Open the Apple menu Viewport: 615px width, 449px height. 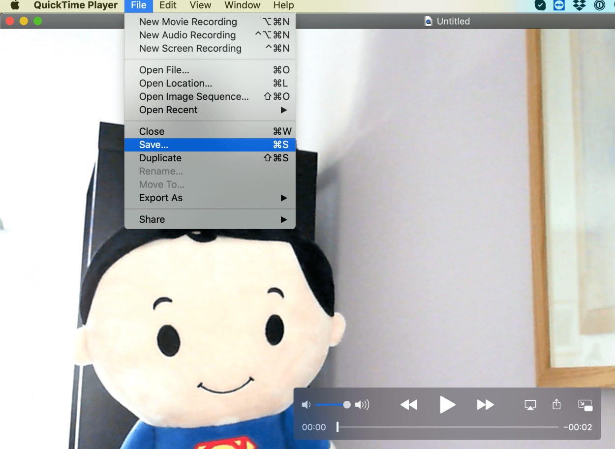(15, 5)
